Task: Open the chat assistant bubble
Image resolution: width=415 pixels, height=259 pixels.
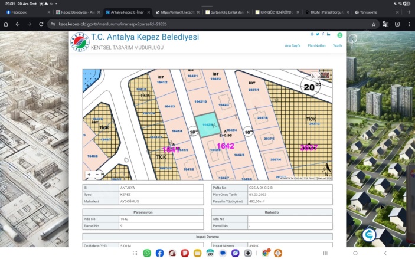Action: [370, 234]
